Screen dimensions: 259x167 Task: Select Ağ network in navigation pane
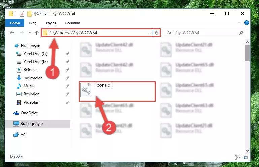coord(23,135)
